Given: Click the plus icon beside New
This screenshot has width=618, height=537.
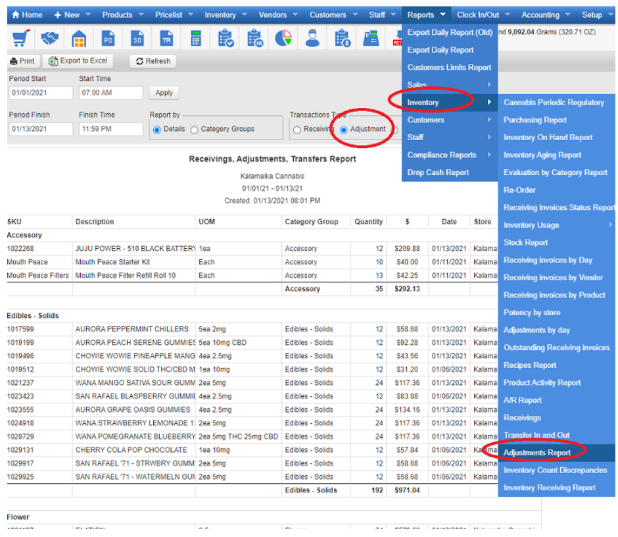Looking at the screenshot, I should click(x=58, y=15).
